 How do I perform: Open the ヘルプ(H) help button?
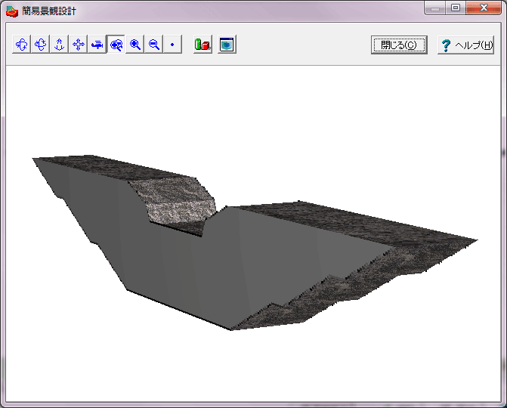pyautogui.click(x=465, y=45)
